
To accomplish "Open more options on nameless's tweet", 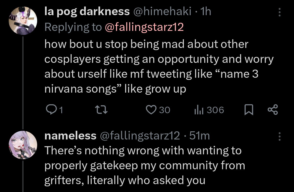I will (x=280, y=136).
